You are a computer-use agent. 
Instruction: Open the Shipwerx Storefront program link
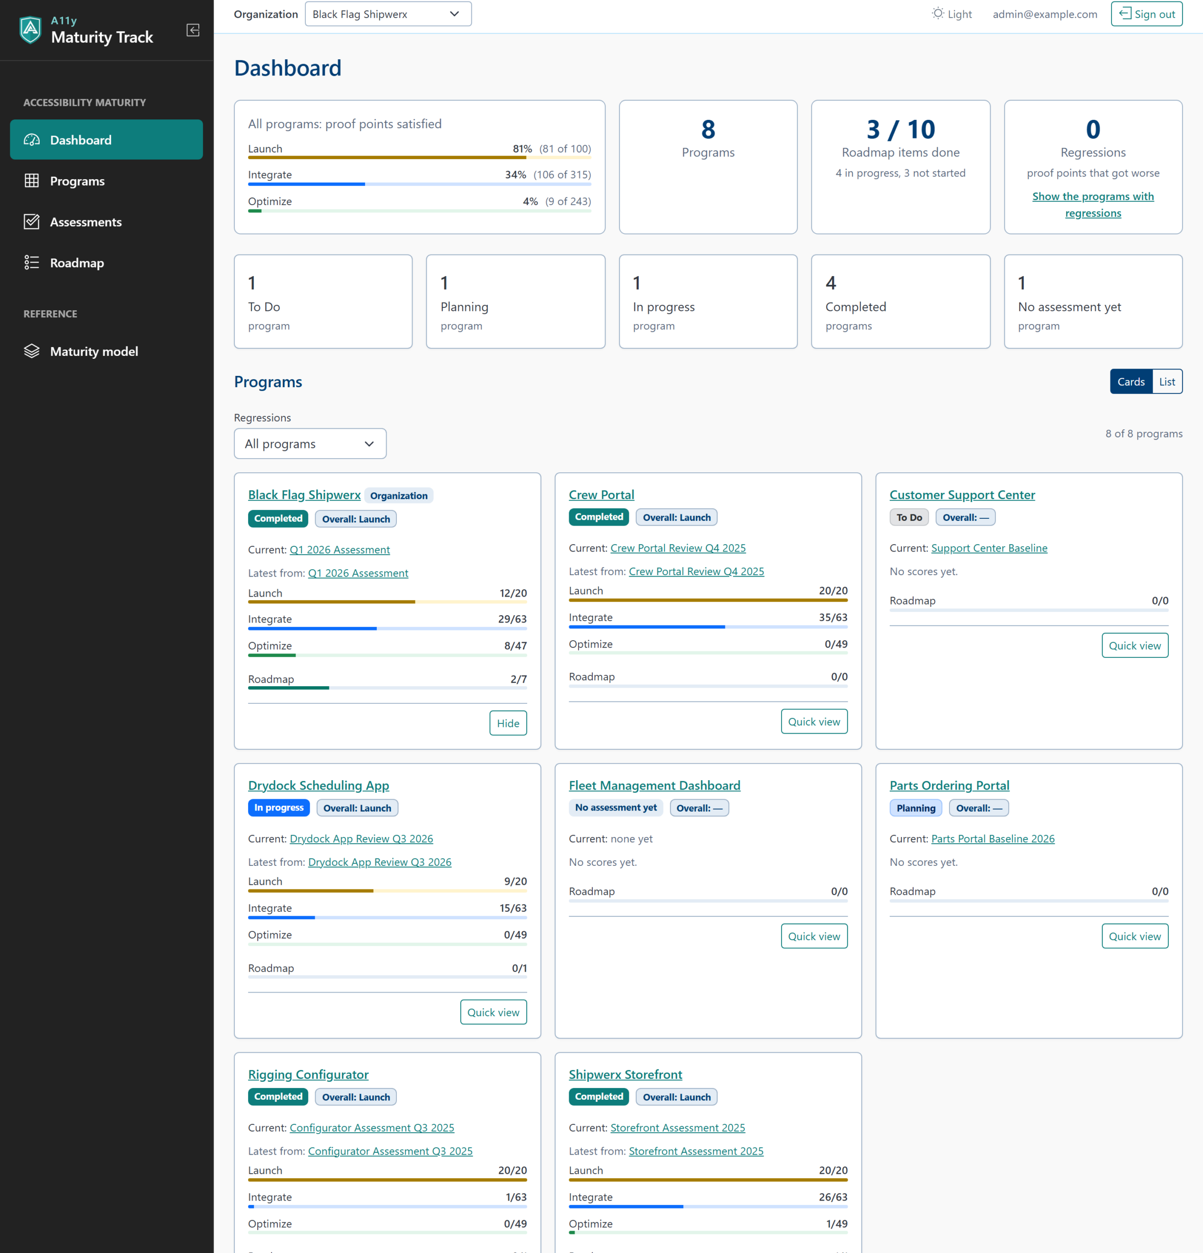pos(625,1075)
